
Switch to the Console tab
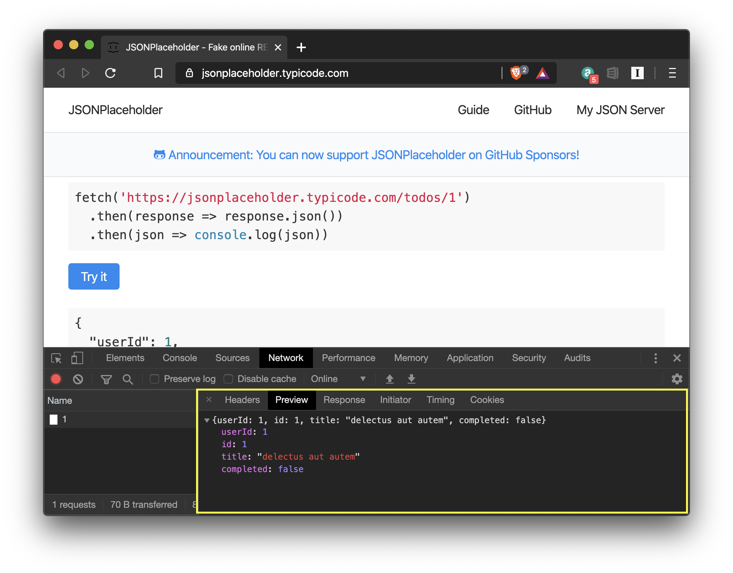(180, 358)
